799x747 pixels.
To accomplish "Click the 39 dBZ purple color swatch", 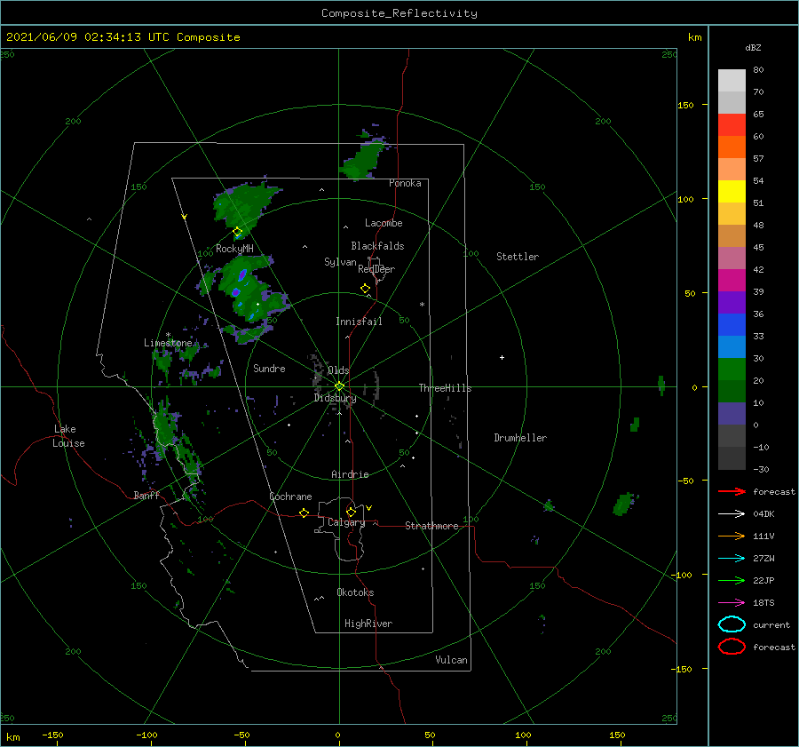I will coord(732,303).
